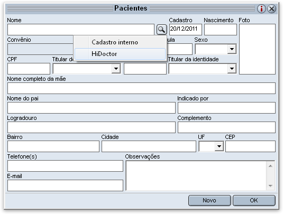283x214 pixels.
Task: Click the CEP postal code field
Action: [x=250, y=146]
